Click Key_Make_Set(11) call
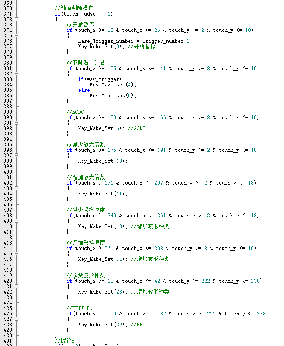This screenshot has height=346, width=284. [x=103, y=194]
